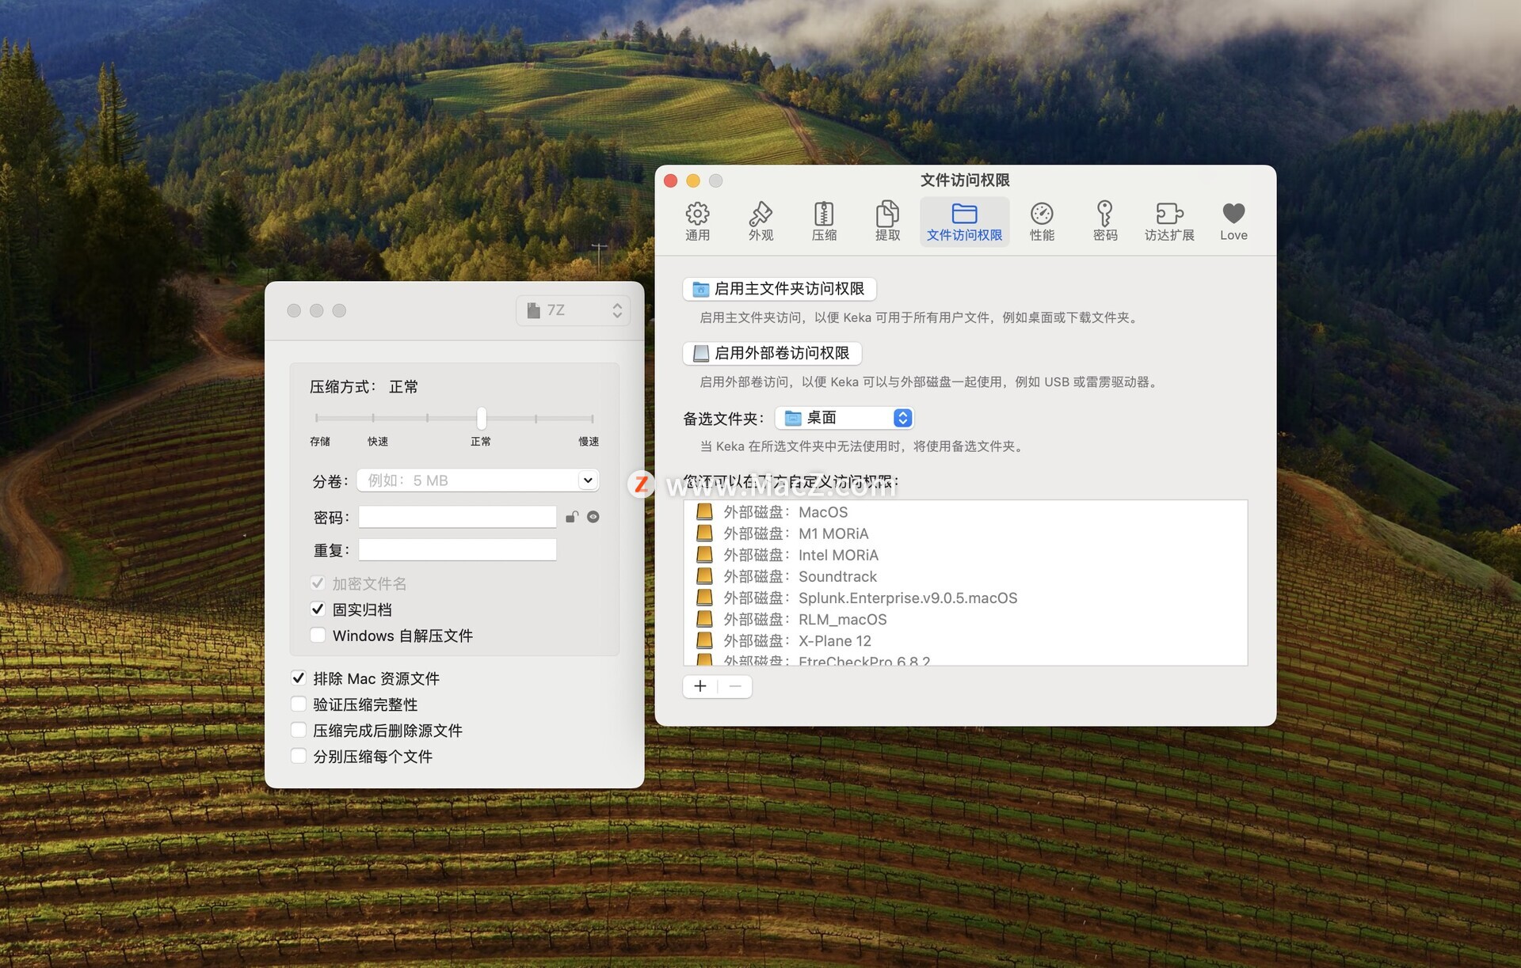This screenshot has width=1521, height=968.
Task: Select the 外部磁盘: Soundtrack row
Action: pyautogui.click(x=965, y=576)
